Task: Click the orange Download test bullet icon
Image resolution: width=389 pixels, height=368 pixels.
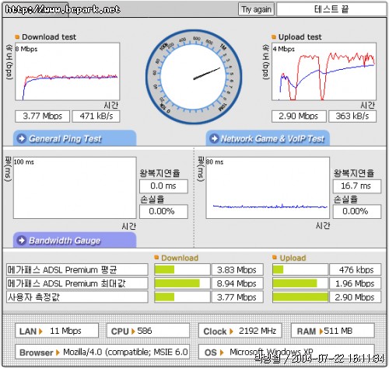Action: (x=17, y=37)
